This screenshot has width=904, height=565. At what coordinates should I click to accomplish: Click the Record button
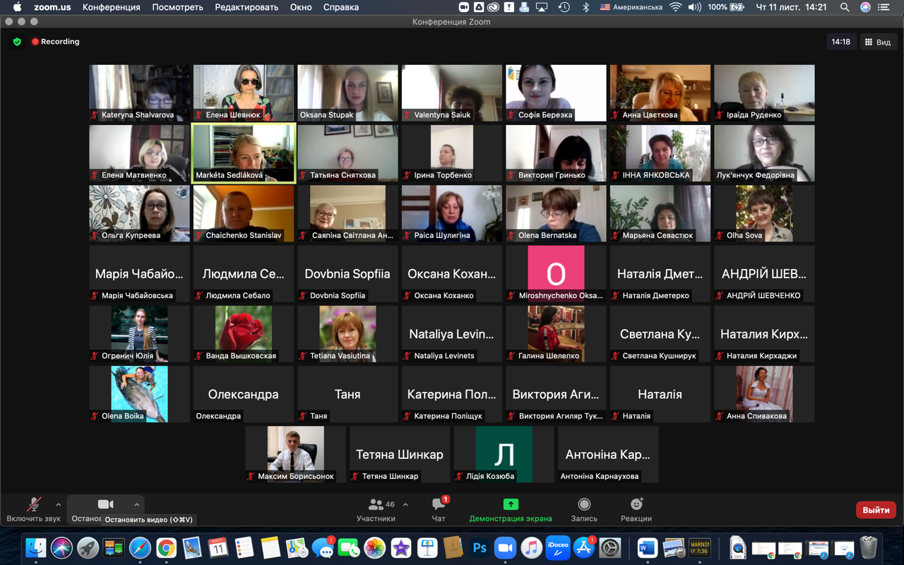pyautogui.click(x=584, y=509)
